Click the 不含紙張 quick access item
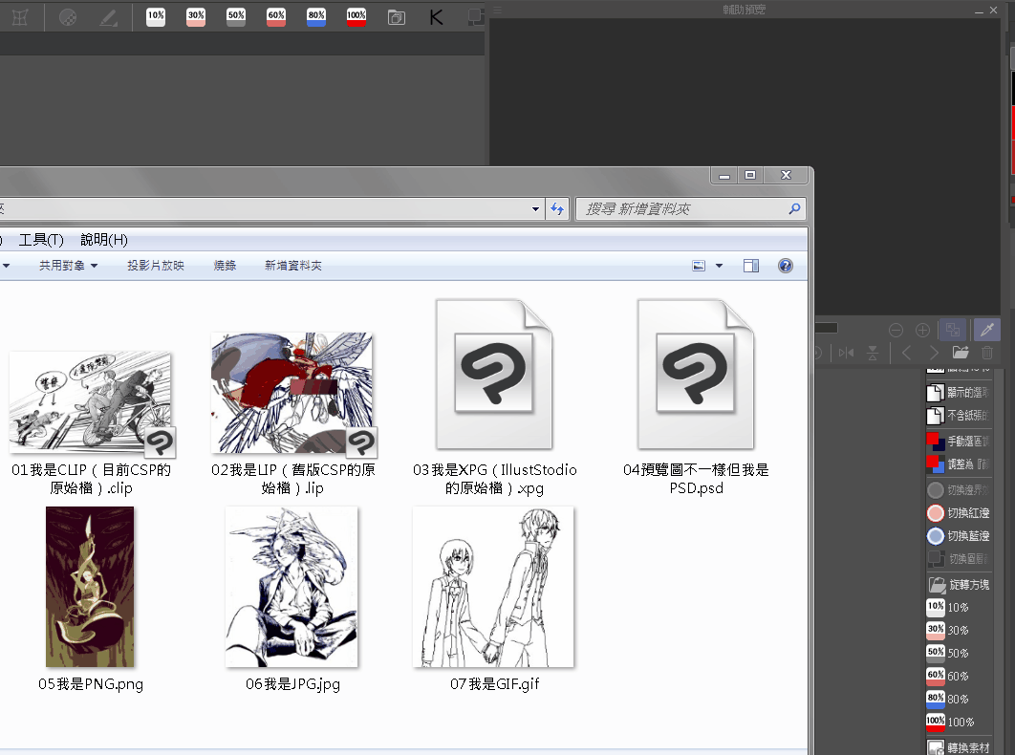1015x755 pixels. click(x=958, y=415)
